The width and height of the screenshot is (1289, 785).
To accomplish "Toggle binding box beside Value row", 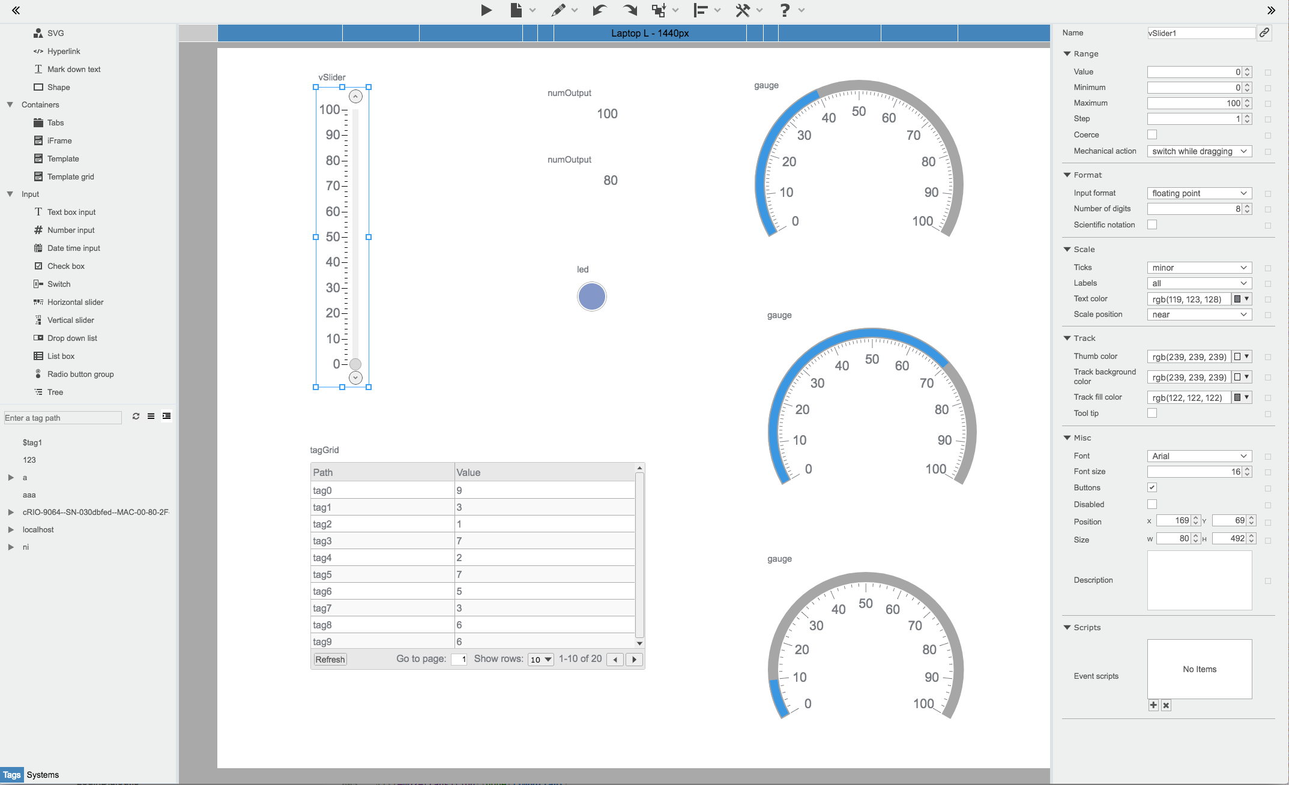I will (1267, 73).
